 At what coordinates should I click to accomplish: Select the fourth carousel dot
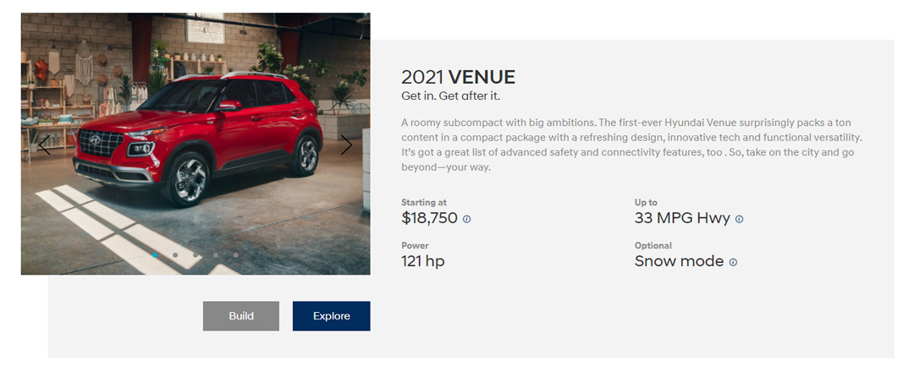(x=216, y=254)
